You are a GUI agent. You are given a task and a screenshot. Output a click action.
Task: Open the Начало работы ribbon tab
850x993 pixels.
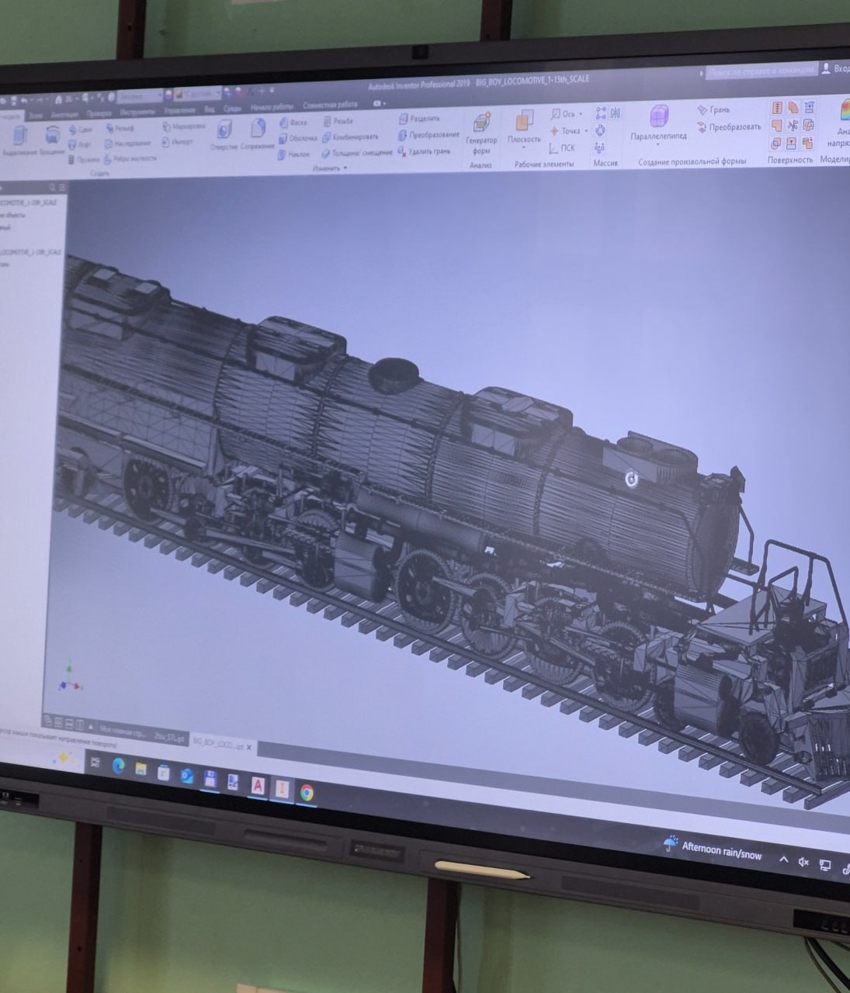coord(272,106)
